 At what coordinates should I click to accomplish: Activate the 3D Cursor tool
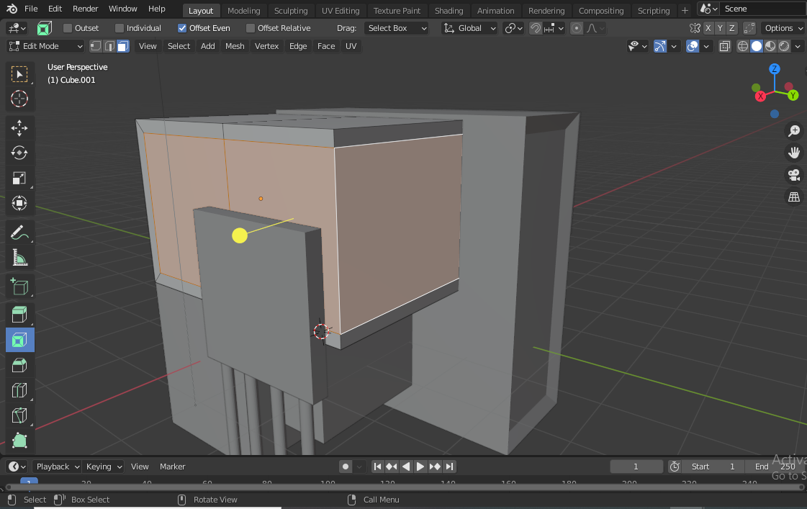coord(19,99)
